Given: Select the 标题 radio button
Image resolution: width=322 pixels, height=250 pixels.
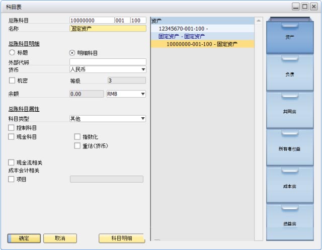Looking at the screenshot, I should pyautogui.click(x=12, y=52).
